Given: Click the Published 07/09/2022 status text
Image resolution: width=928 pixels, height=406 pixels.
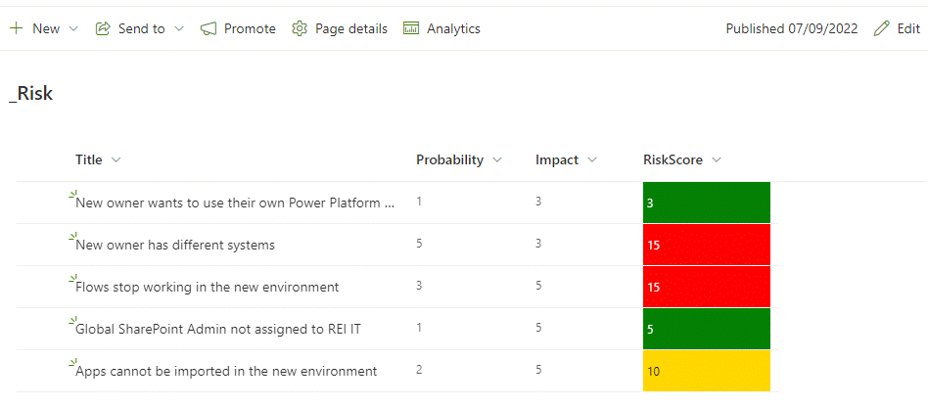Looking at the screenshot, I should (791, 28).
